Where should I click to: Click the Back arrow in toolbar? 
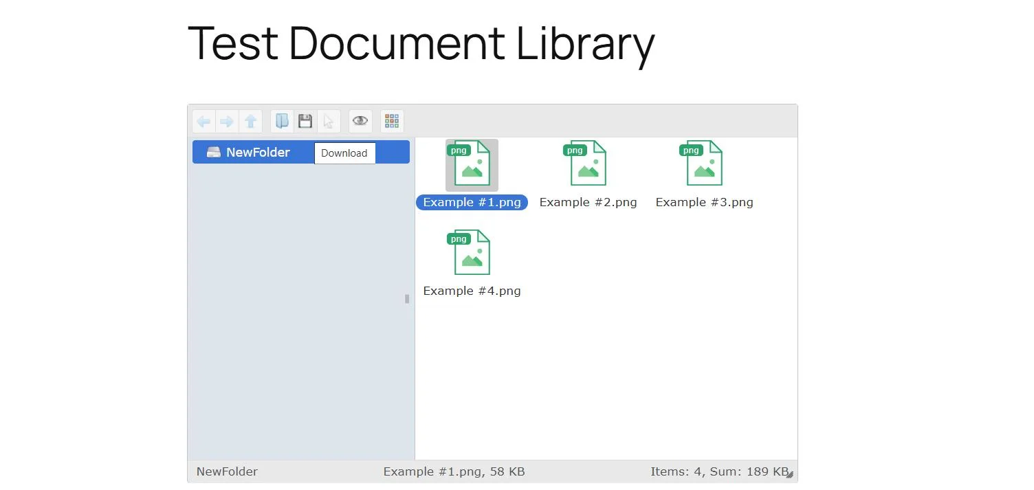point(203,122)
